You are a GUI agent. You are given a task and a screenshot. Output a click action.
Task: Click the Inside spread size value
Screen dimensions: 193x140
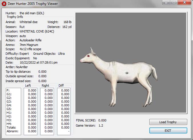(42, 81)
